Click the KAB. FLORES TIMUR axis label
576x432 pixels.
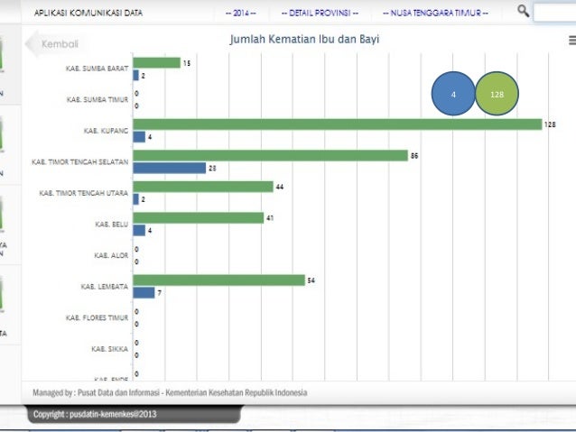point(98,317)
